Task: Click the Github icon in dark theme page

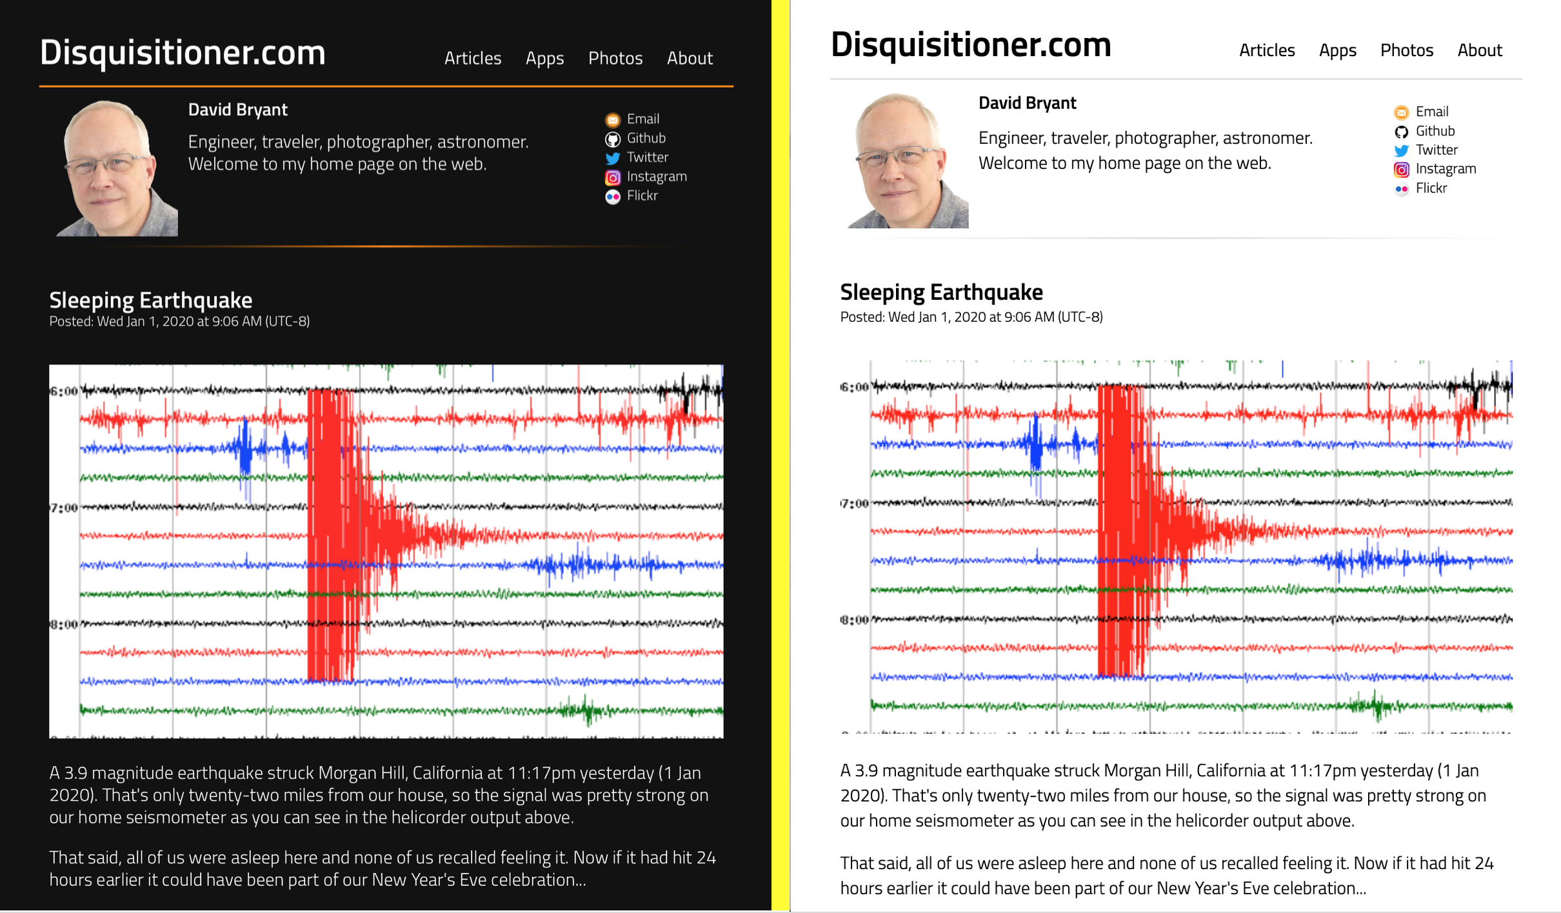Action: (x=612, y=139)
